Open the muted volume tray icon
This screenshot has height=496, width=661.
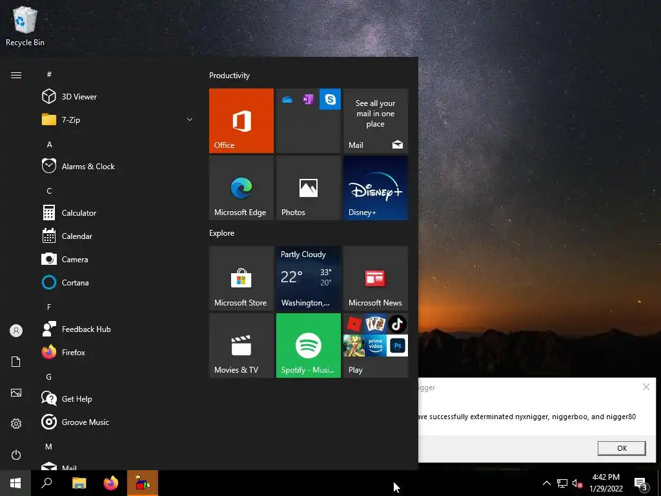(578, 483)
